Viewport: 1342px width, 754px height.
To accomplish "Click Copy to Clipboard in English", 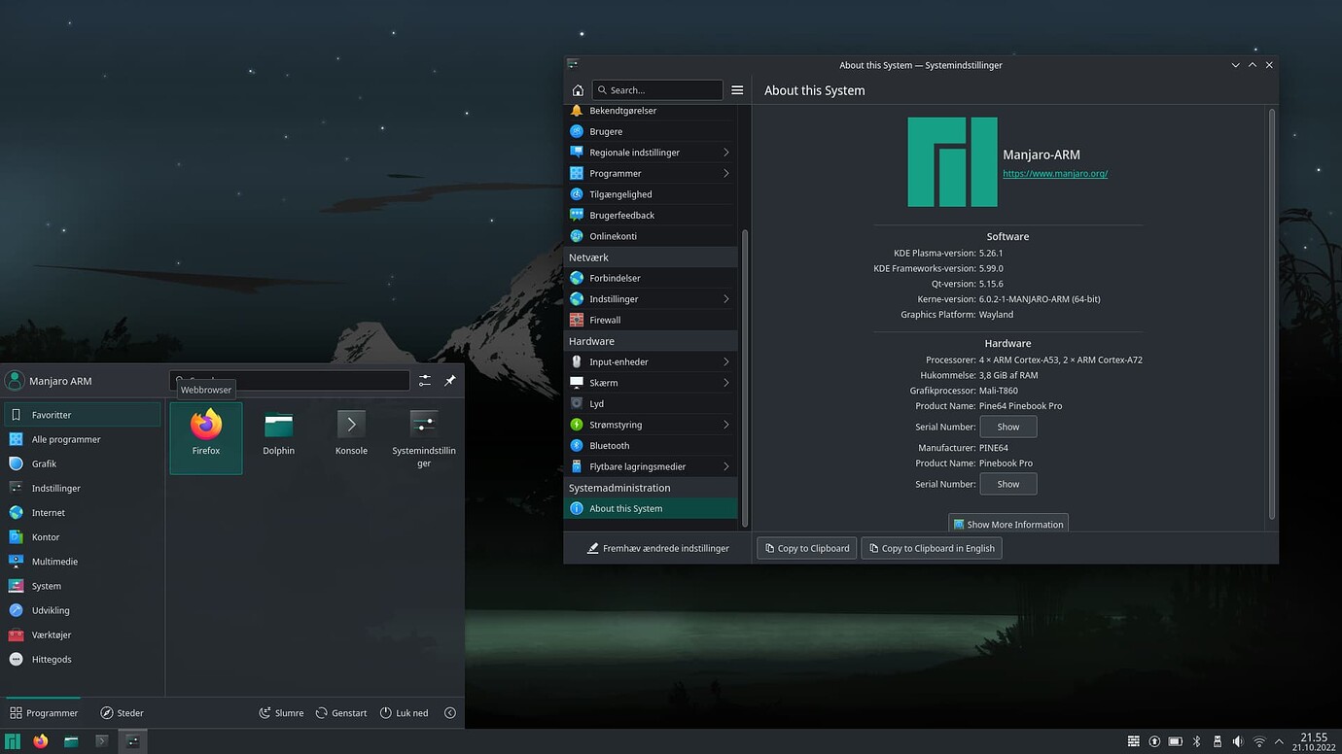I will coord(931,547).
